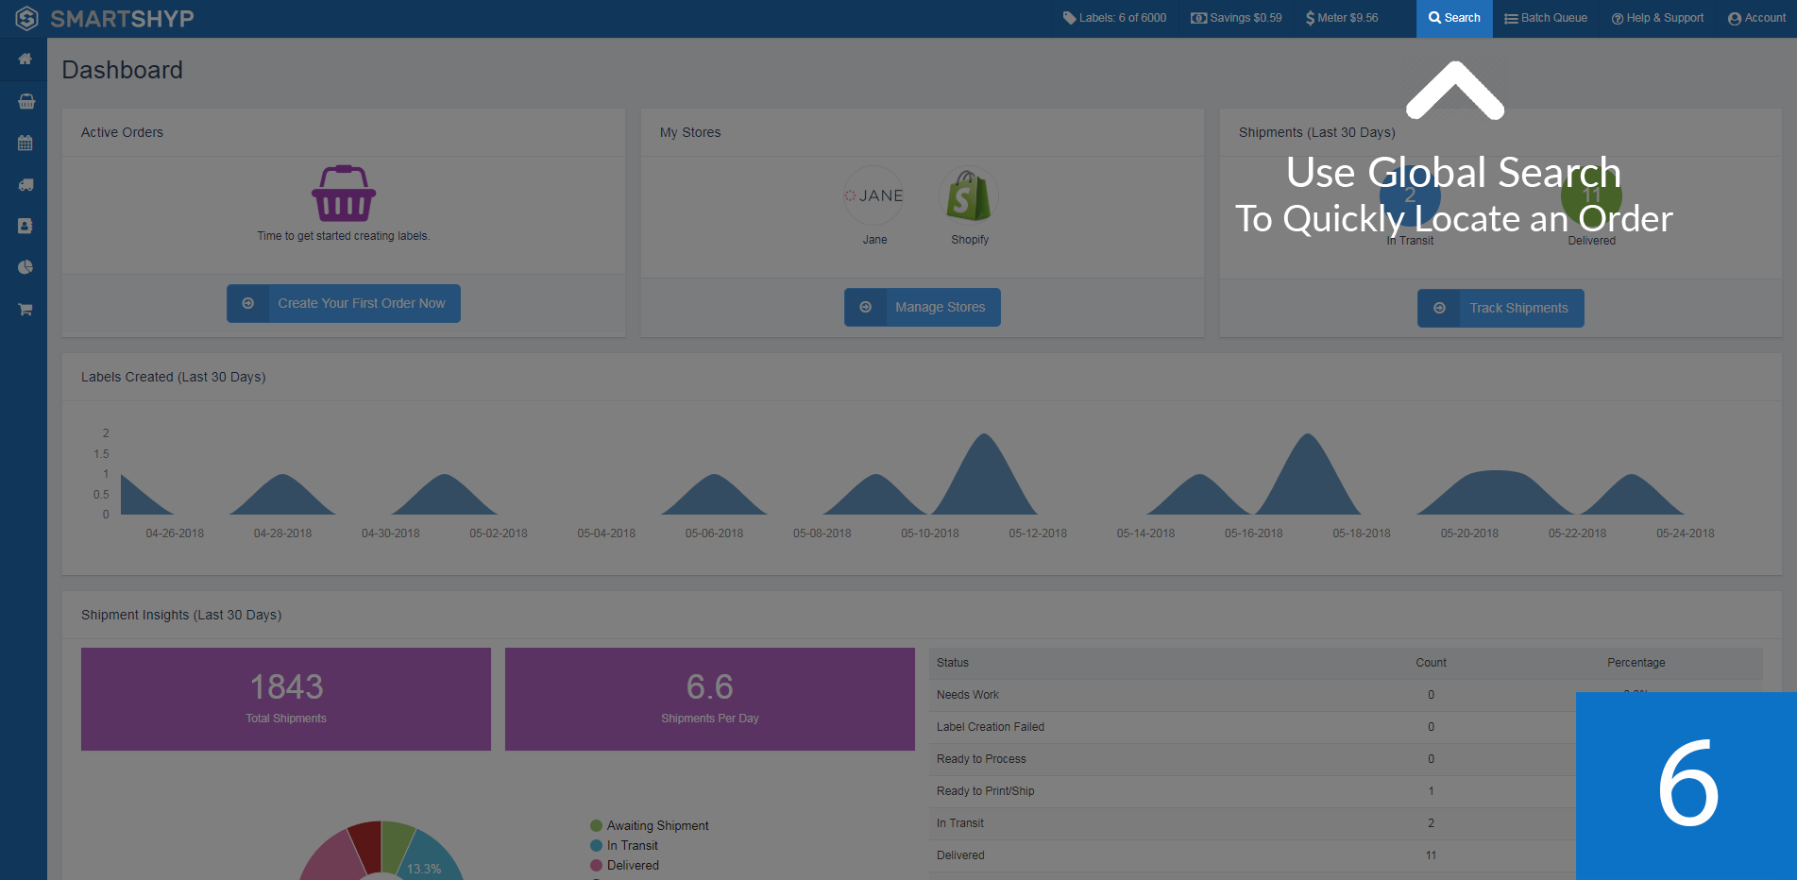Click Labels: 6 of 6000 indicator

1114,18
